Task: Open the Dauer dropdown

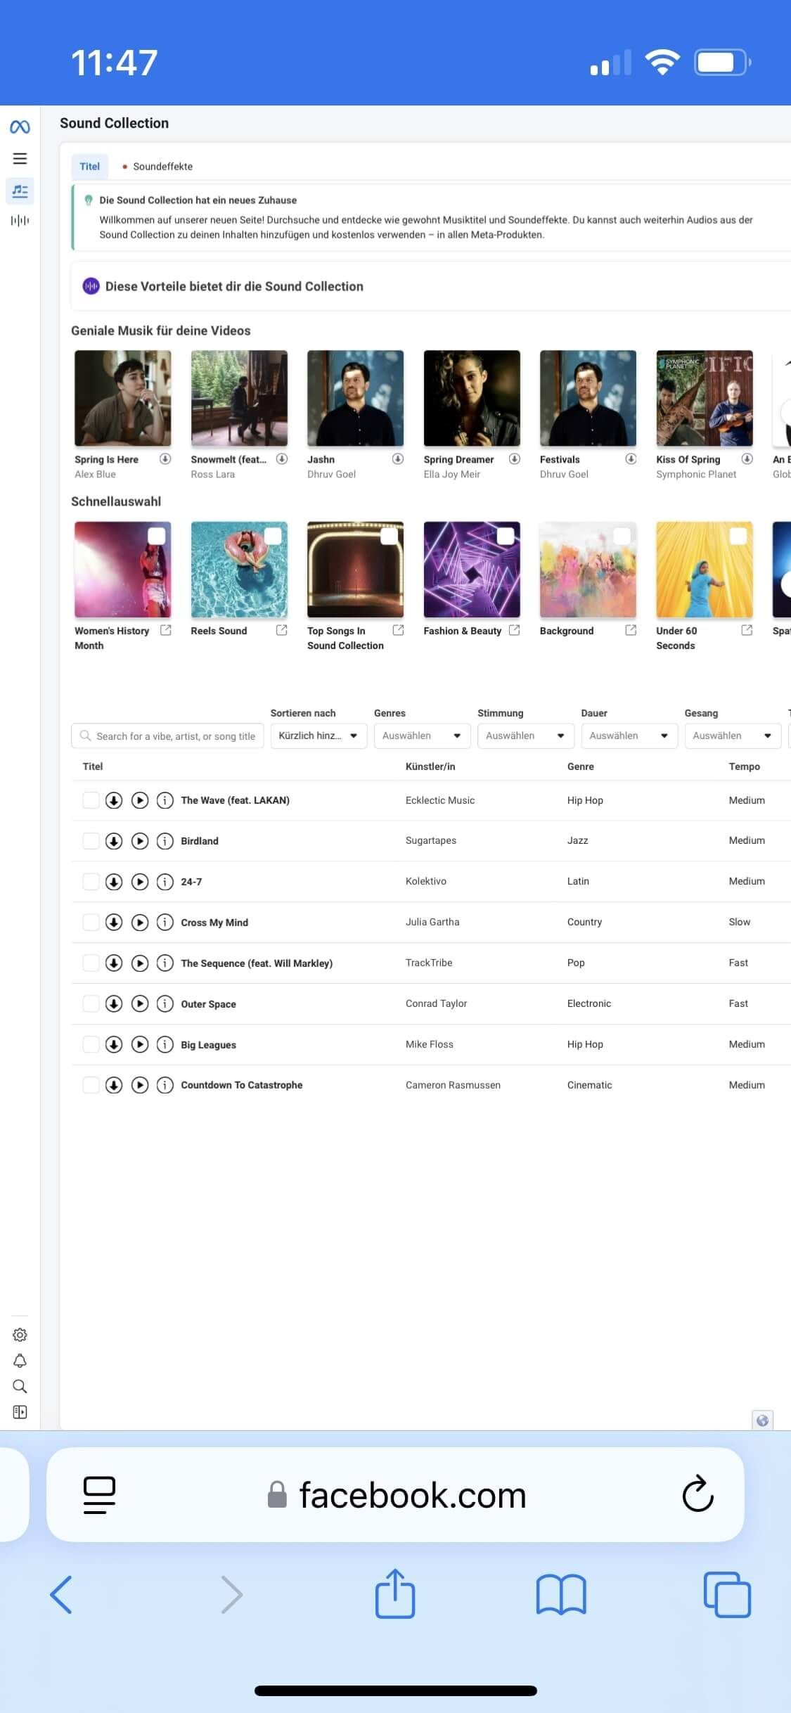Action: [629, 736]
